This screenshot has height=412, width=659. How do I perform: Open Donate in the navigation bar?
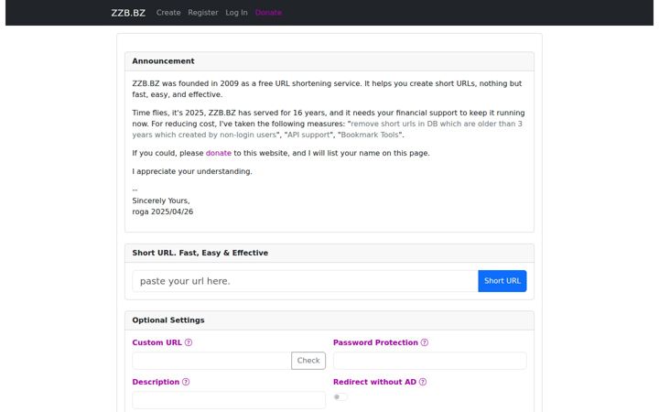268,13
